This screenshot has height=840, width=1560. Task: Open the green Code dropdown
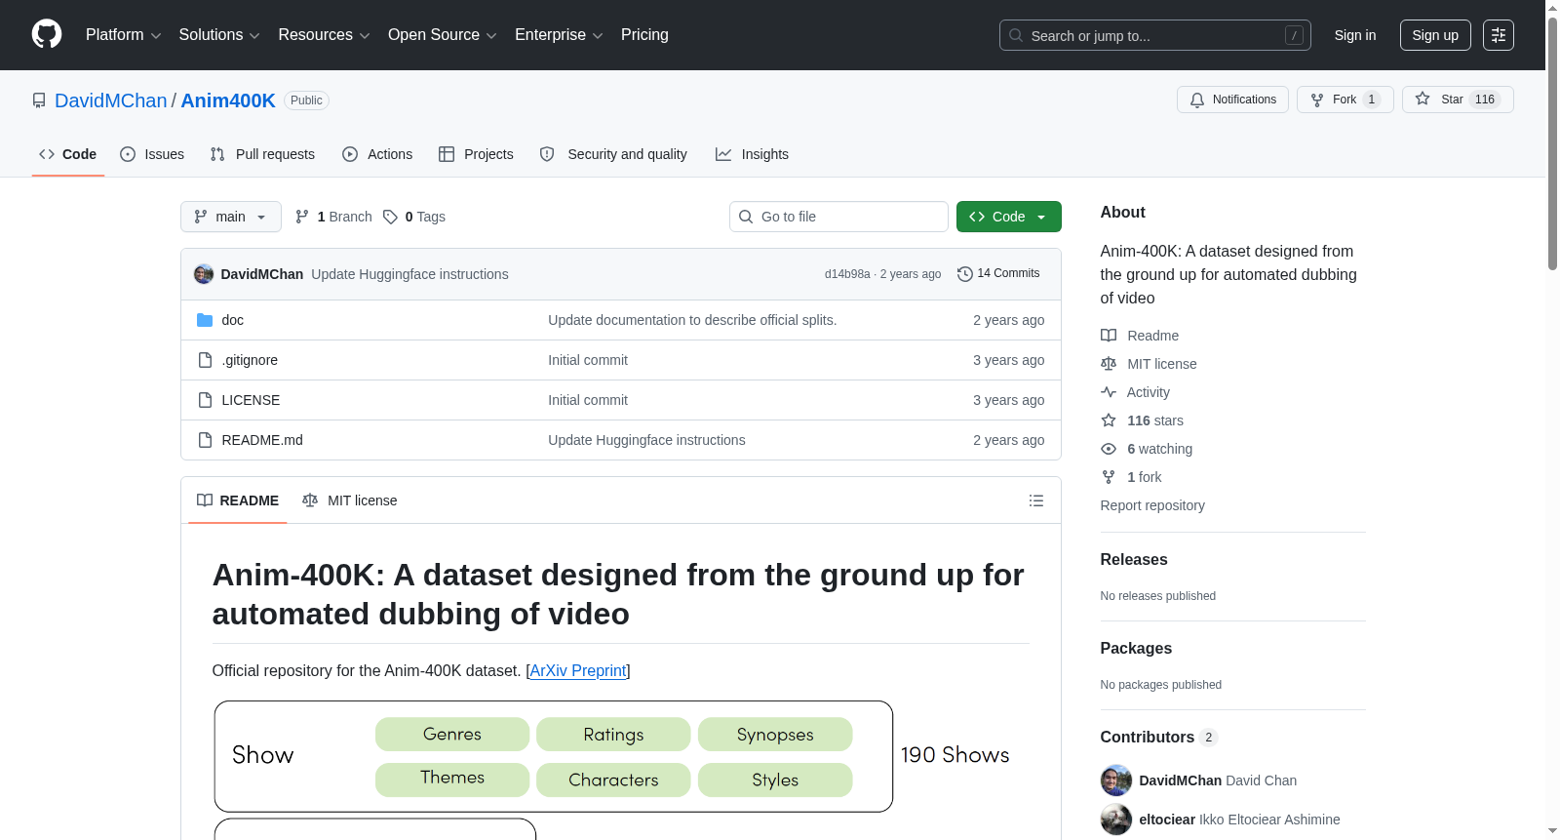pyautogui.click(x=1009, y=217)
